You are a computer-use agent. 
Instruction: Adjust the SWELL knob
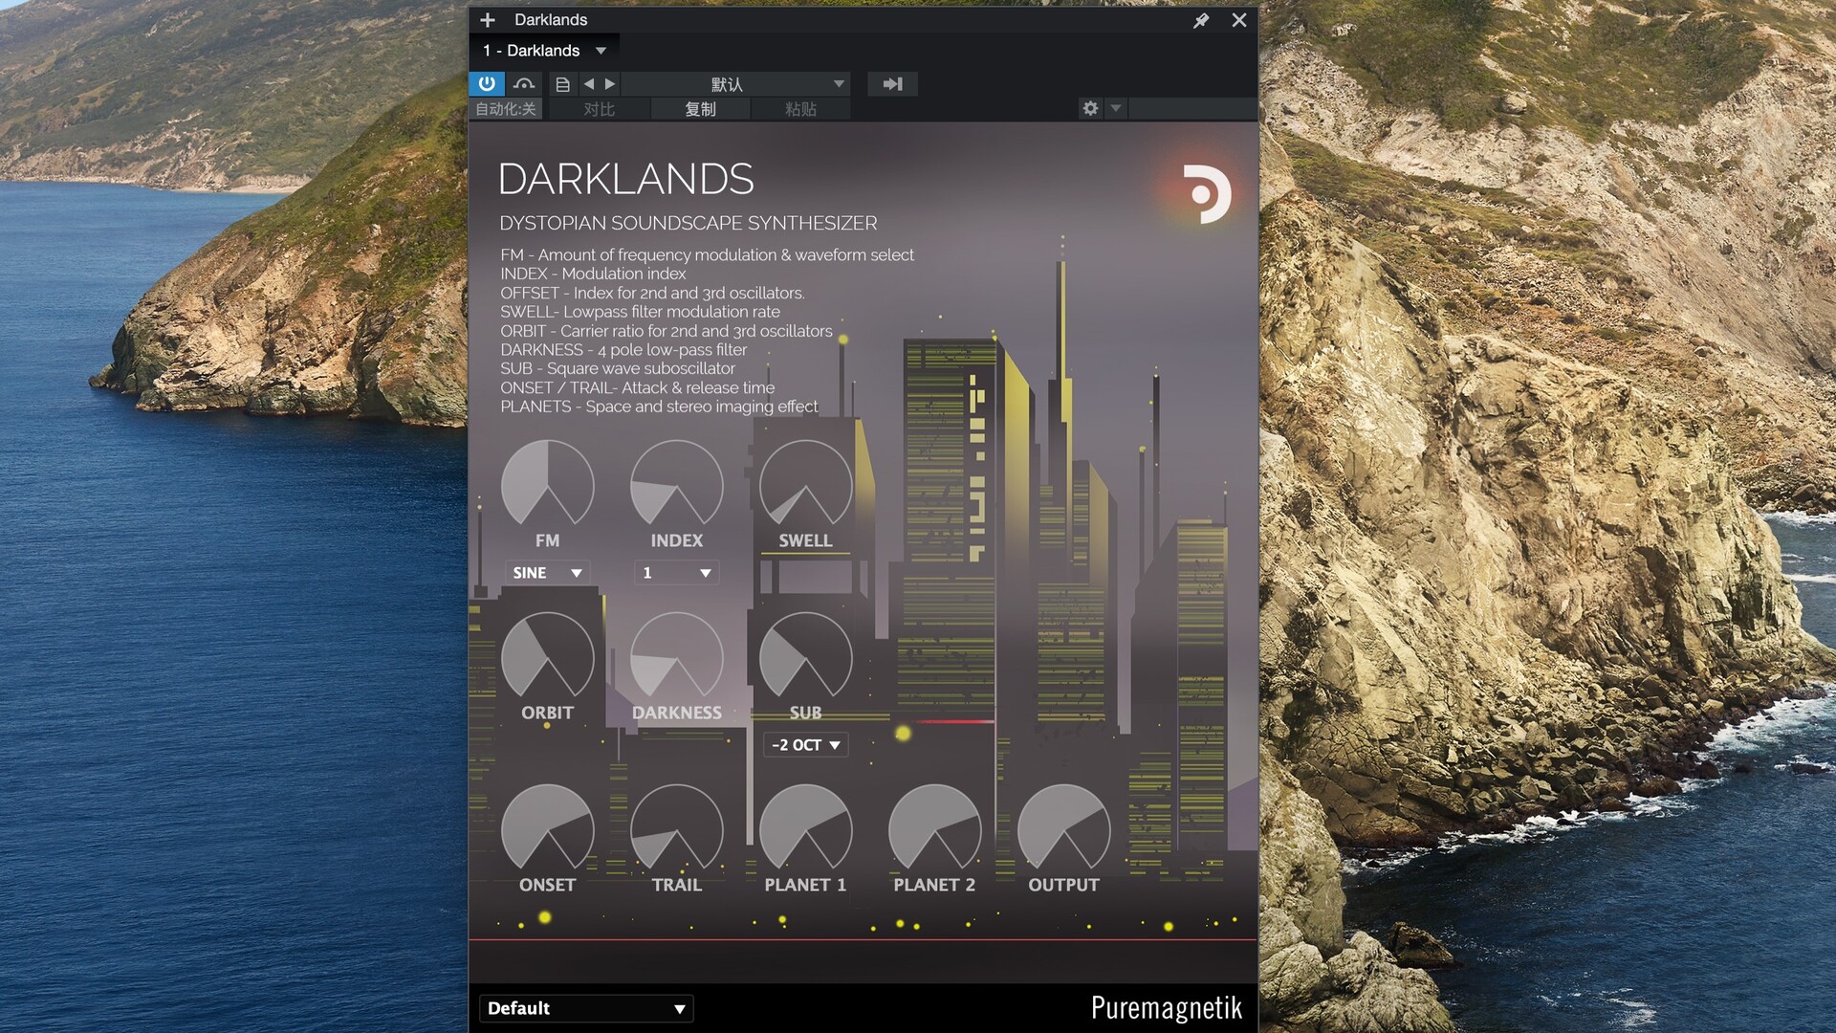[x=806, y=485]
